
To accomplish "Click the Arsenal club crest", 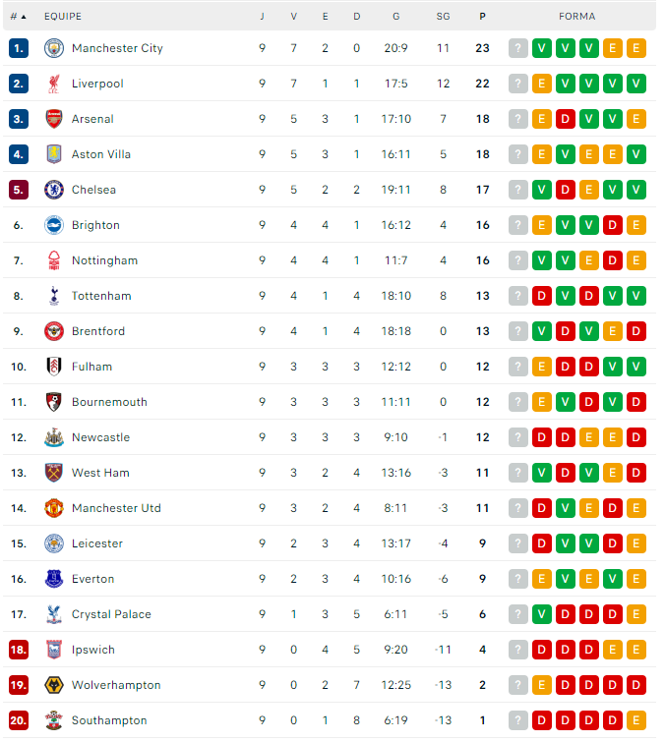I will tap(54, 119).
